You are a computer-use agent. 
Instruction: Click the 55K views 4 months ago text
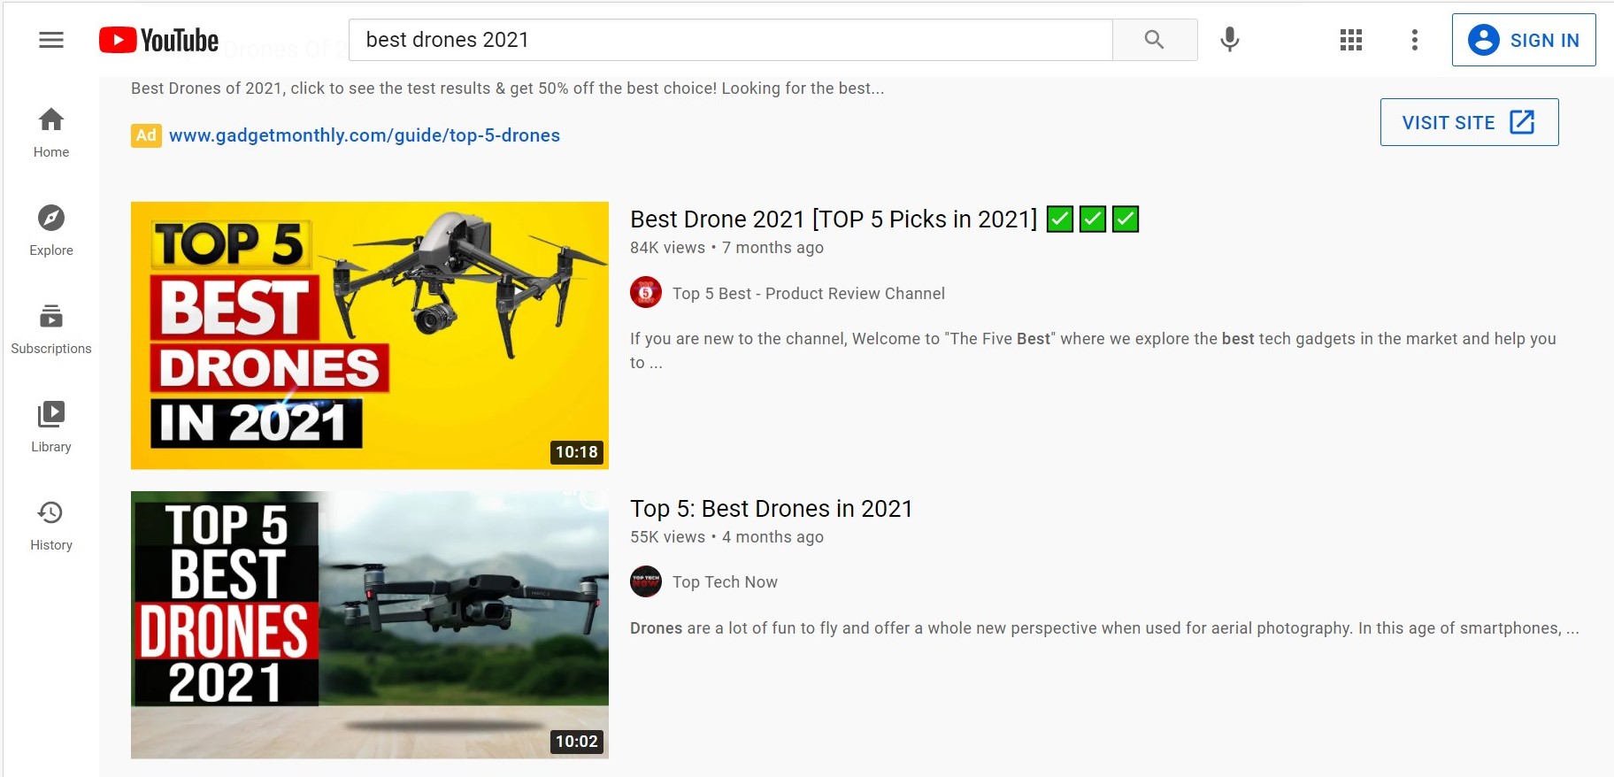coord(726,537)
